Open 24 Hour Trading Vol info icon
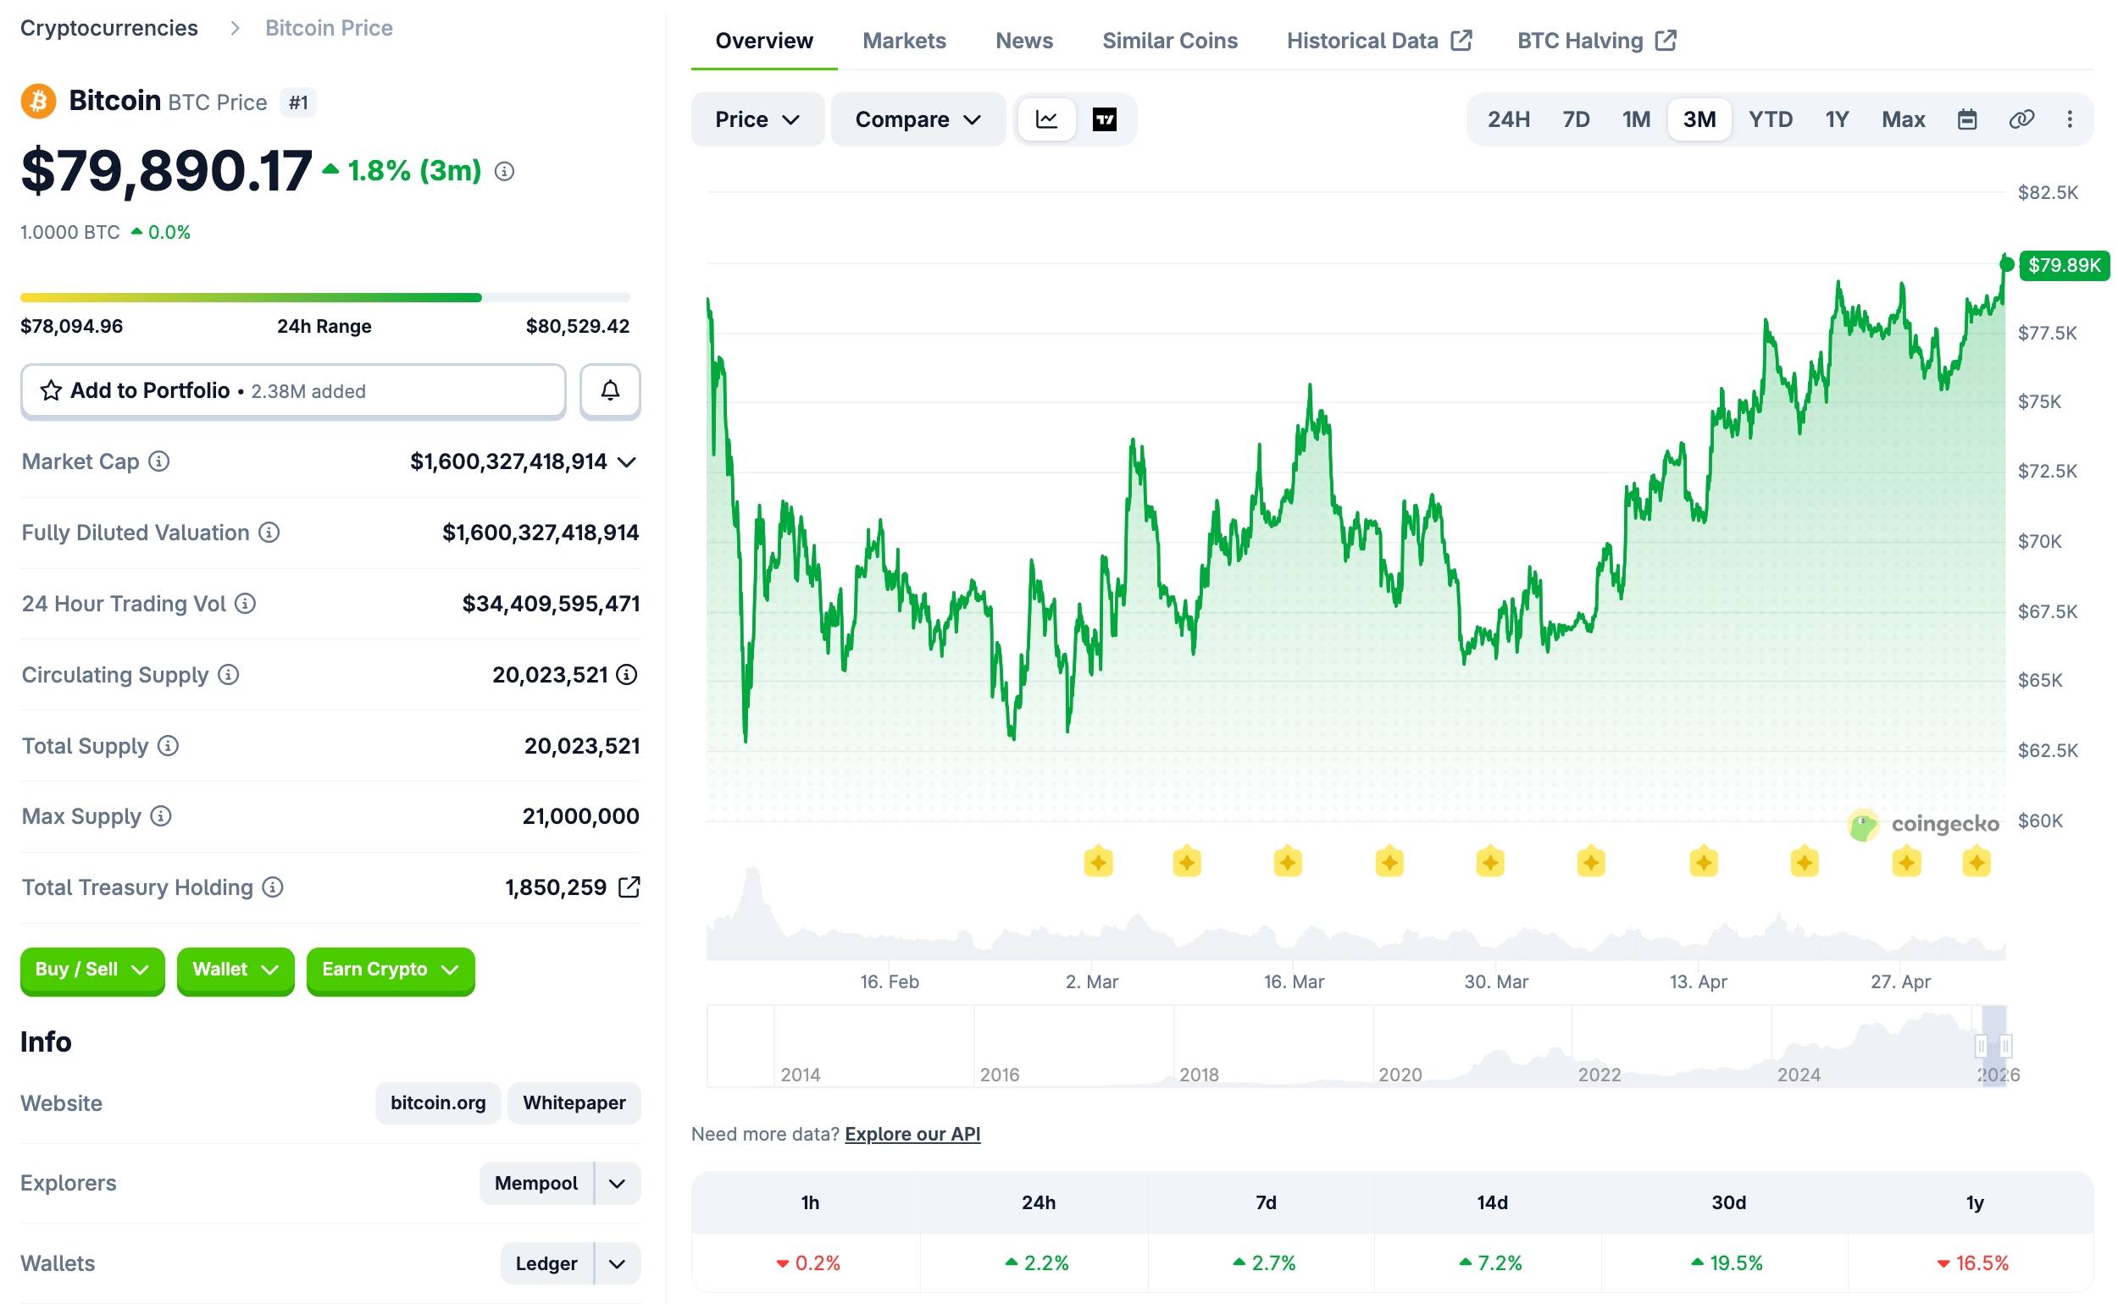 (x=245, y=604)
